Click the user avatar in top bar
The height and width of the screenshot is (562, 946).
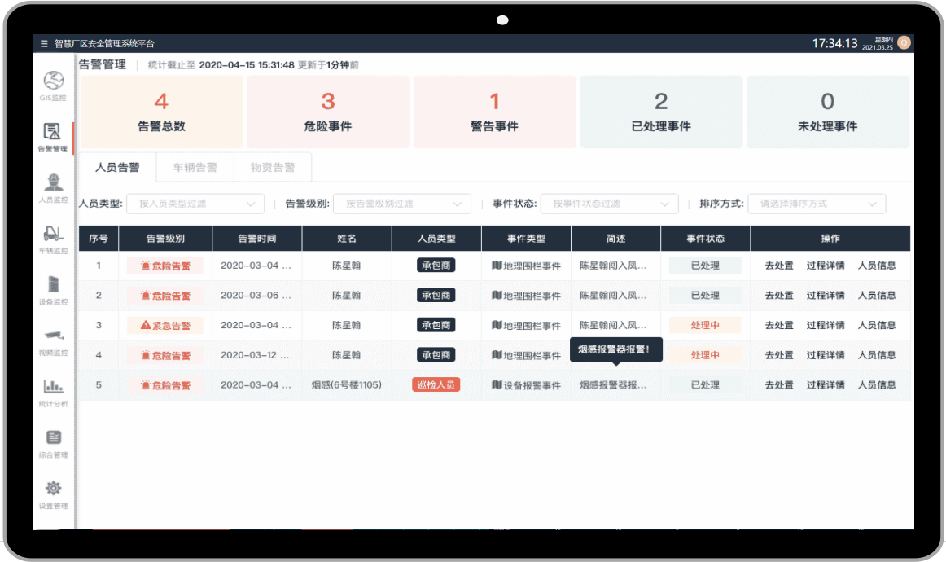[904, 43]
